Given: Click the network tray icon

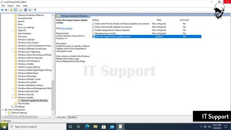Looking at the screenshot, I should coord(205,127).
